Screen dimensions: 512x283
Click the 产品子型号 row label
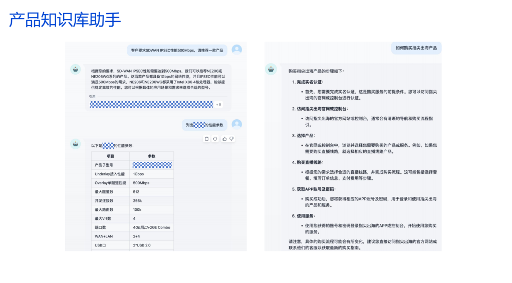(x=104, y=165)
